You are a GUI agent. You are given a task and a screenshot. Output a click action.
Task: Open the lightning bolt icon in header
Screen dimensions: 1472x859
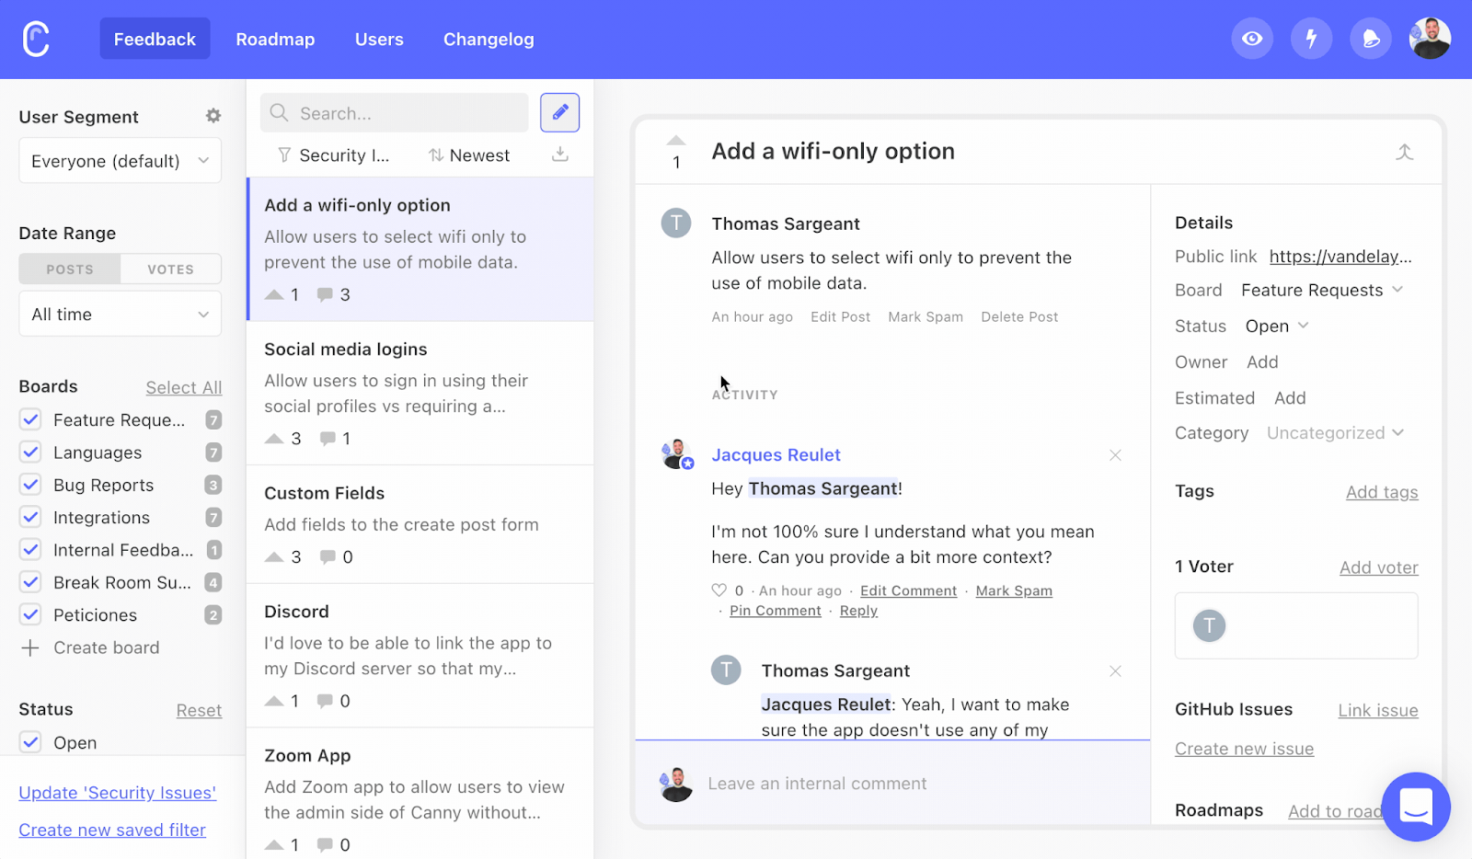coord(1311,39)
